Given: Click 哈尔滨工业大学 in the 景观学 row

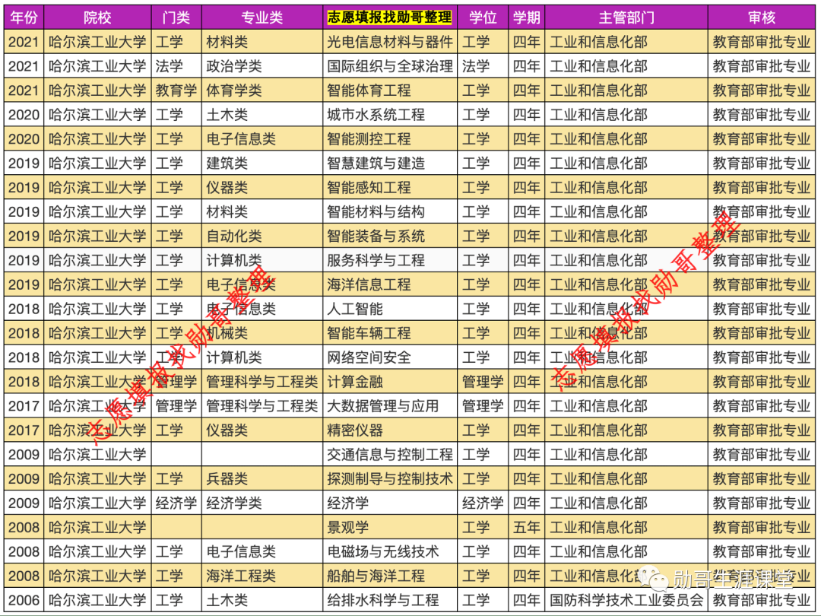Looking at the screenshot, I should pos(97,527).
